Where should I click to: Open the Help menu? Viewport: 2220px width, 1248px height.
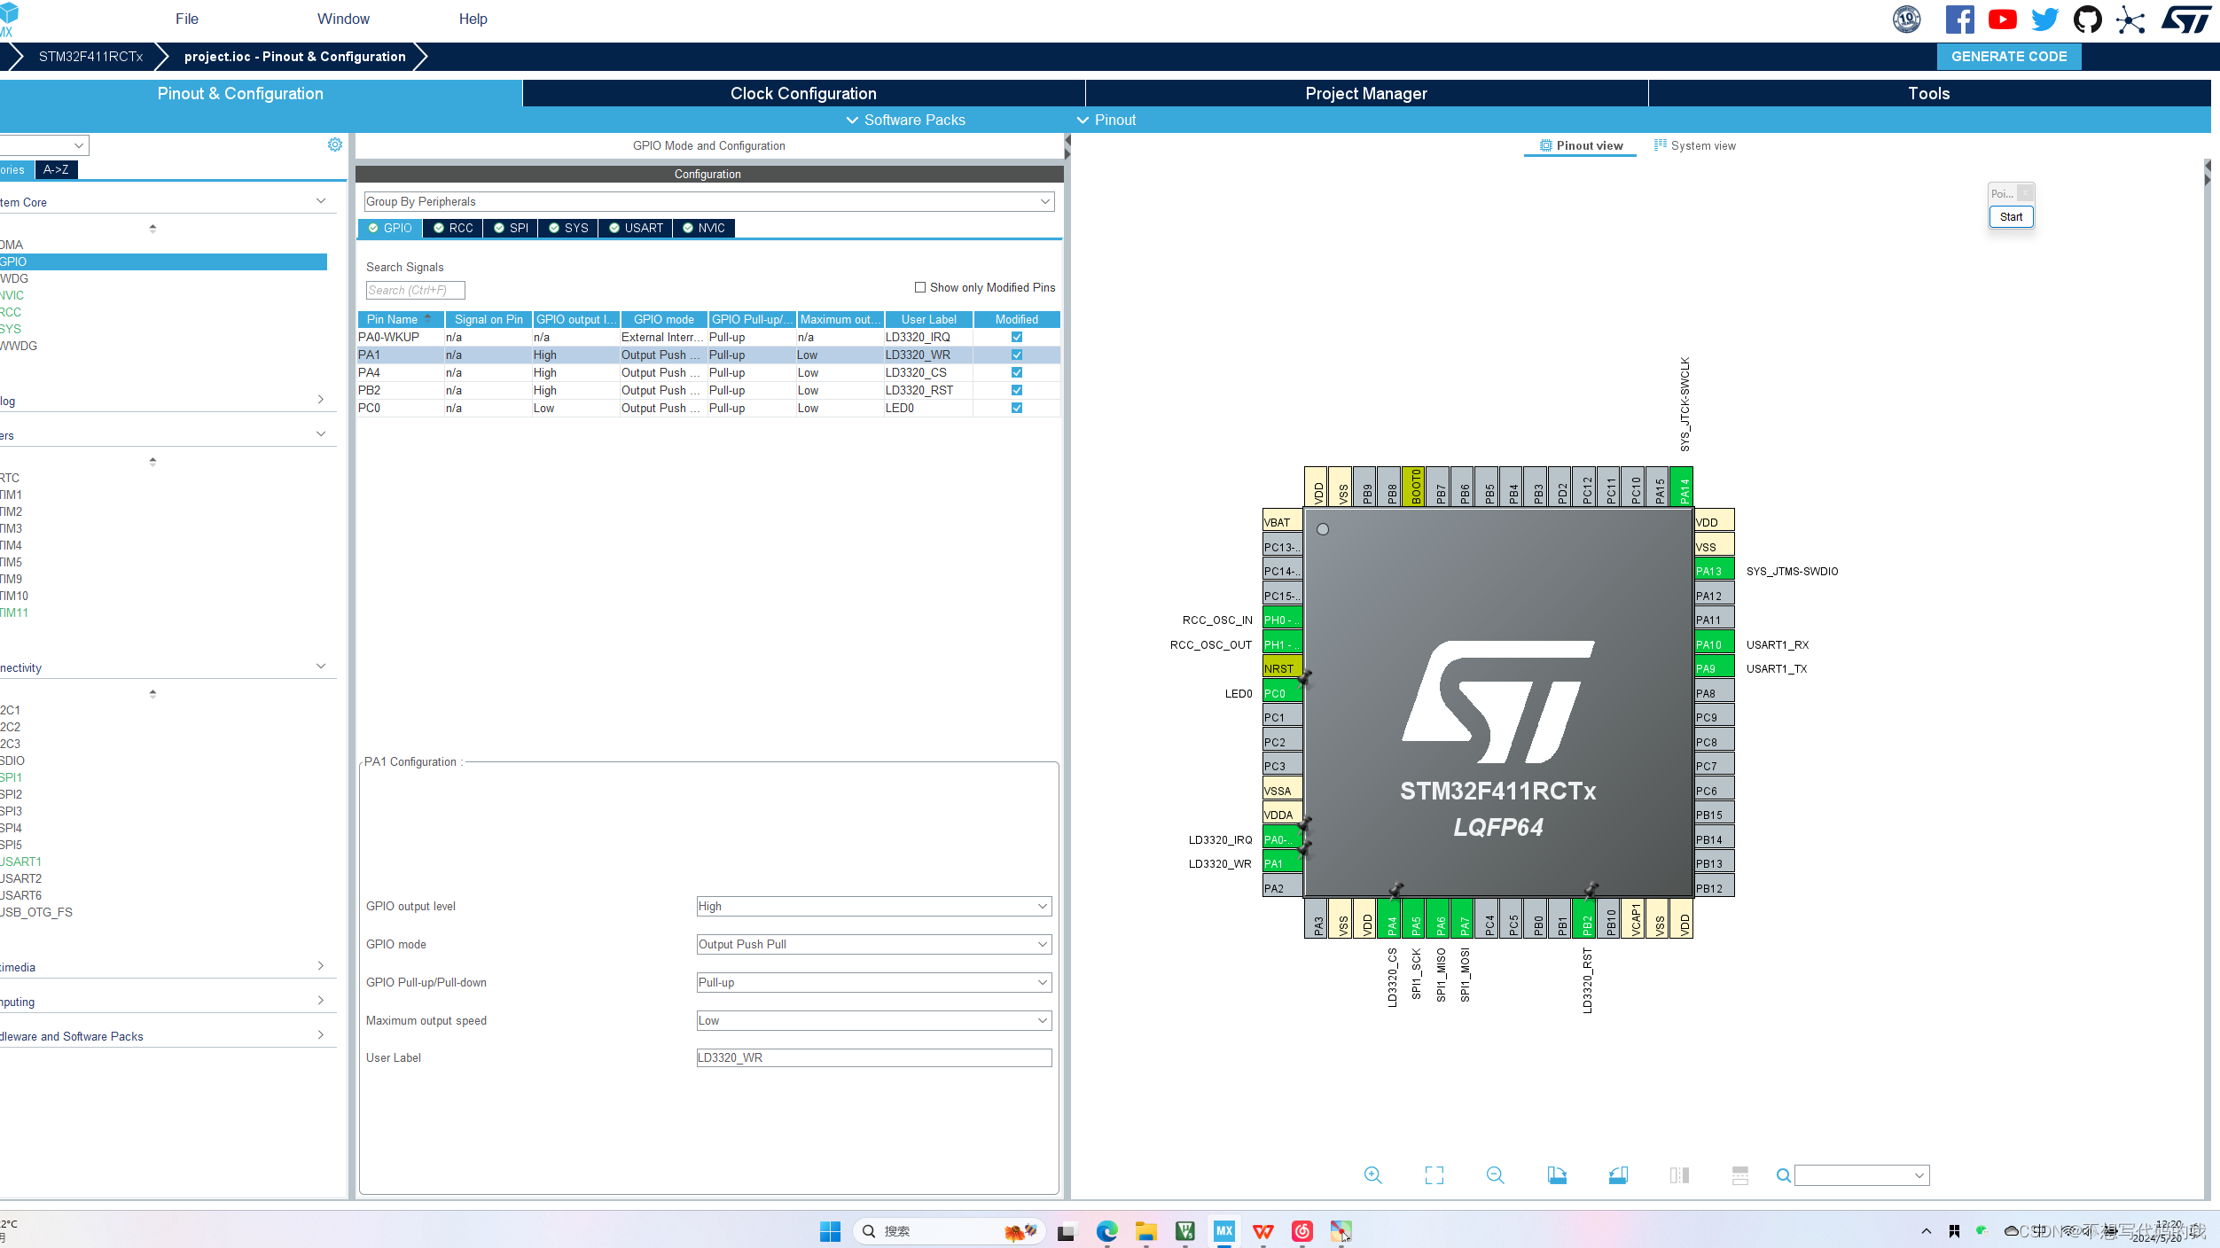(x=473, y=19)
